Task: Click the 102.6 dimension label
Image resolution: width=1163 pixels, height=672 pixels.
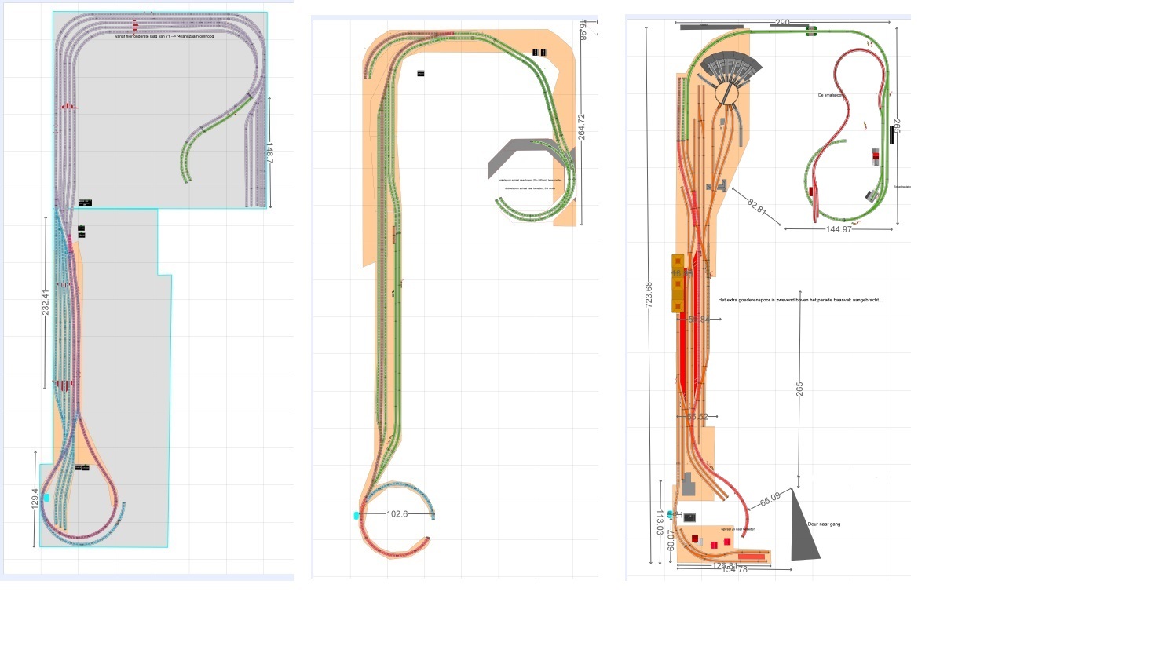Action: tap(397, 514)
